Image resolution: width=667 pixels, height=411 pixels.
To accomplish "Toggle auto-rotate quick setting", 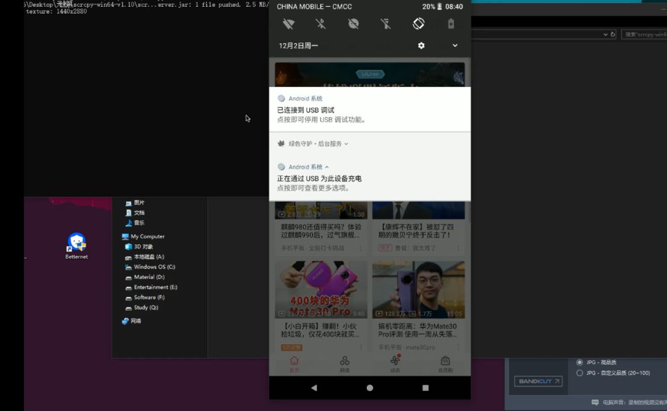I will coord(418,24).
